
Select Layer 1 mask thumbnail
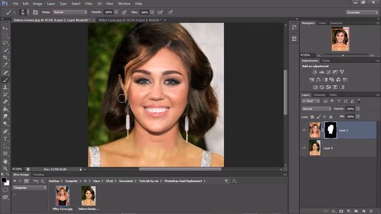pos(331,130)
